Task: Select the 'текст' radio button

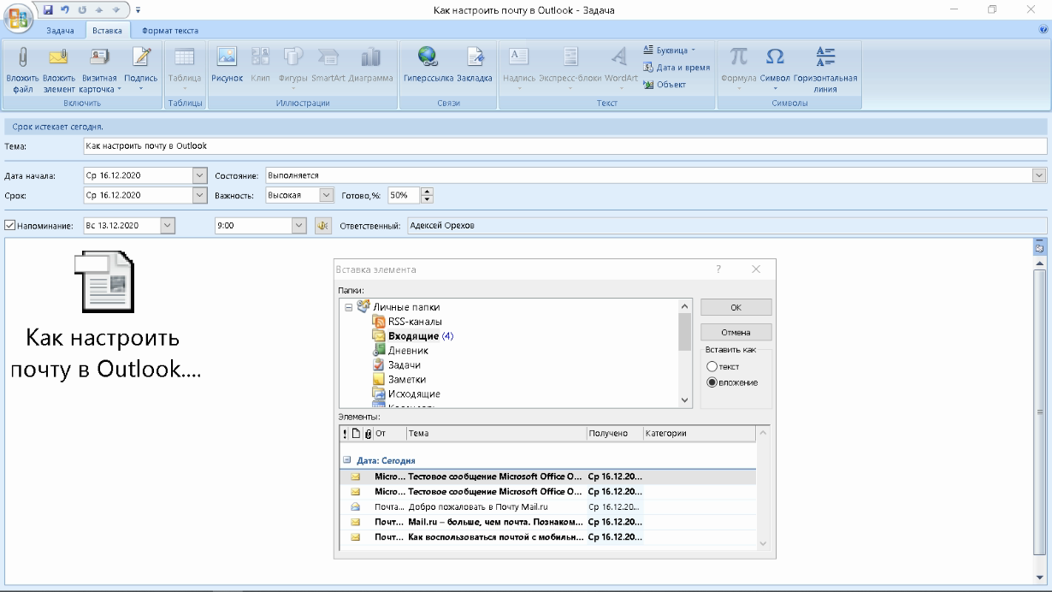Action: coord(712,367)
